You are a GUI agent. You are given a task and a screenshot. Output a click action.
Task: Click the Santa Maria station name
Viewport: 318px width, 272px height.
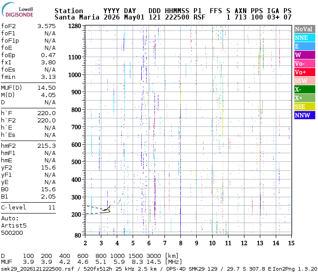click(77, 17)
